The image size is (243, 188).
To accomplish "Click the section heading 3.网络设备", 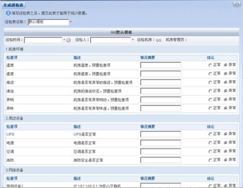I will pyautogui.click(x=15, y=170).
